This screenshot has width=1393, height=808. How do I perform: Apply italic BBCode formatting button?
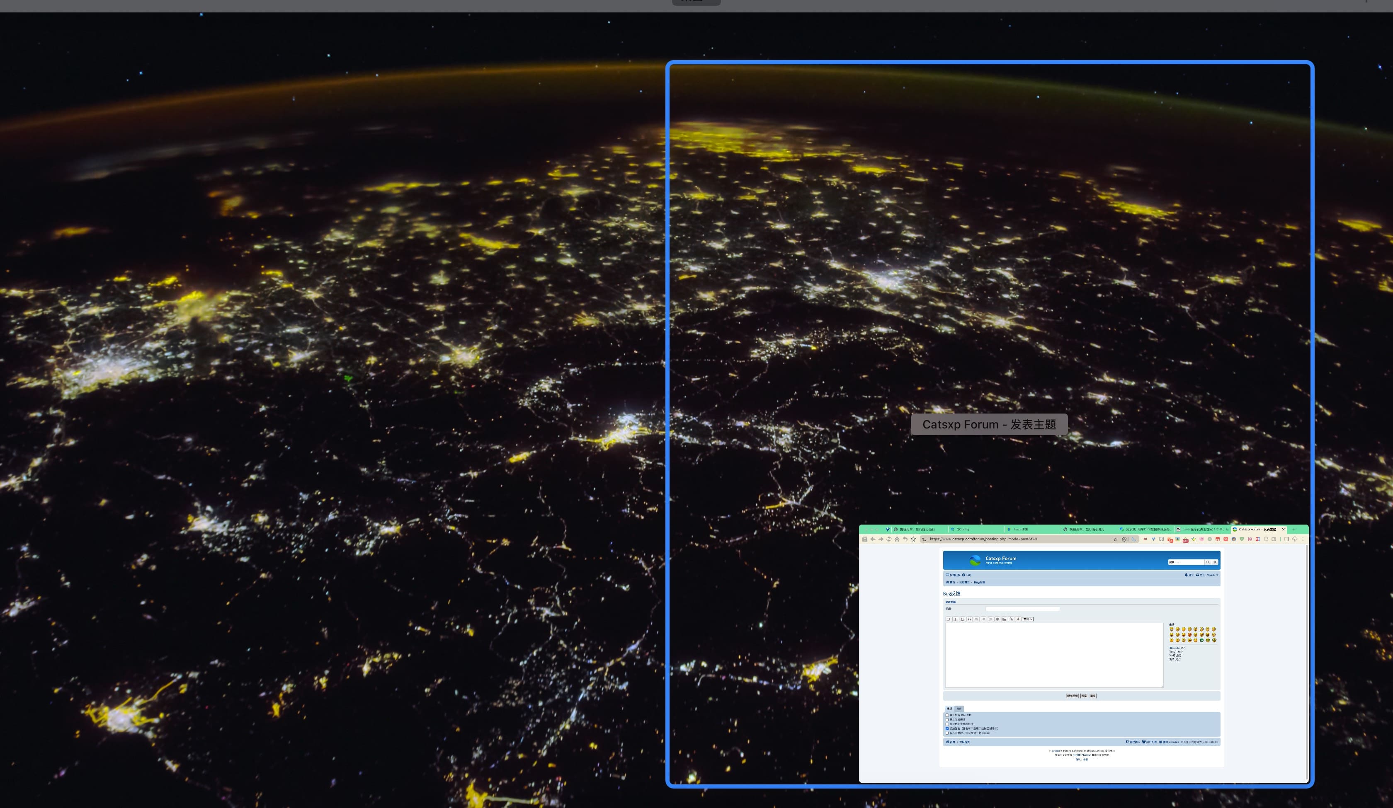point(956,619)
